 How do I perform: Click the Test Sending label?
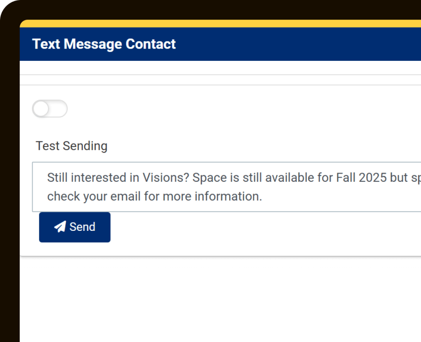(x=72, y=146)
